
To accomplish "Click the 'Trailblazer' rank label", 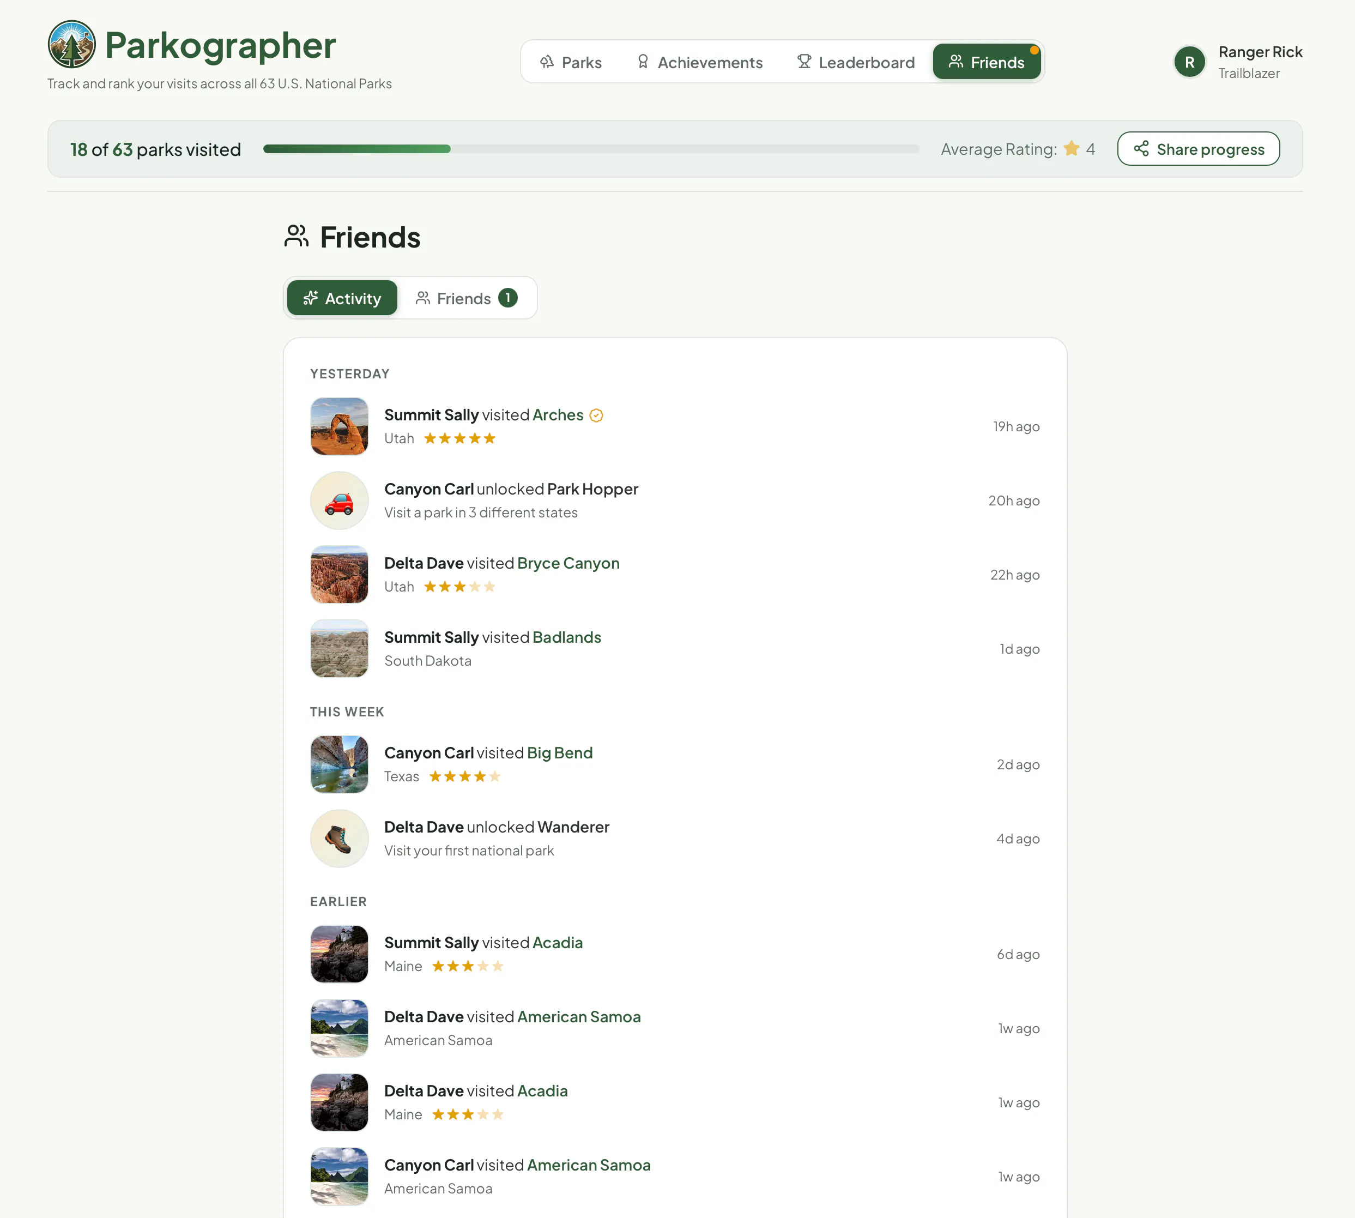I will click(x=1249, y=74).
